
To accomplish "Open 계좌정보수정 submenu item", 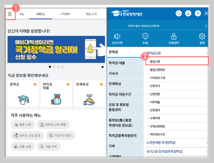I will coord(177,134).
